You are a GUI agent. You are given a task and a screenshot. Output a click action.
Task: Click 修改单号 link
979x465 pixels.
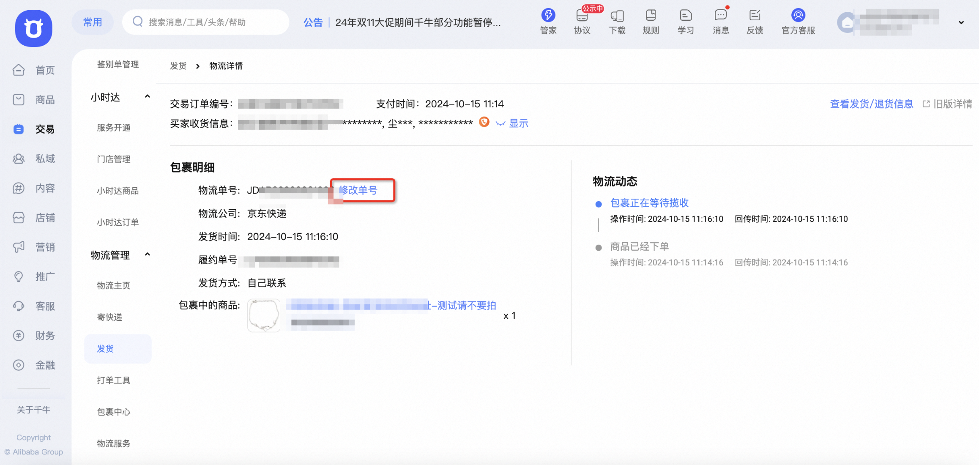pyautogui.click(x=358, y=190)
